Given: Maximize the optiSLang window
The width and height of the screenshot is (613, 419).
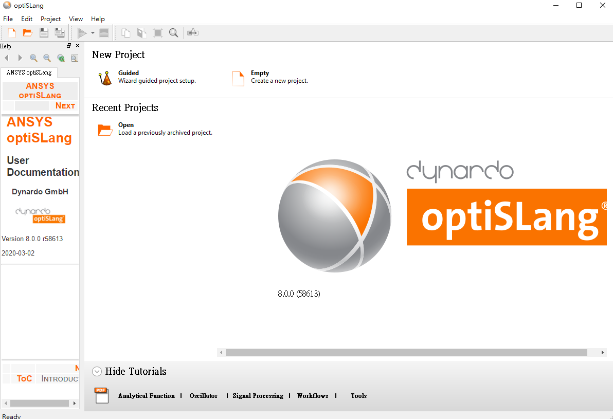Looking at the screenshot, I should click(579, 6).
